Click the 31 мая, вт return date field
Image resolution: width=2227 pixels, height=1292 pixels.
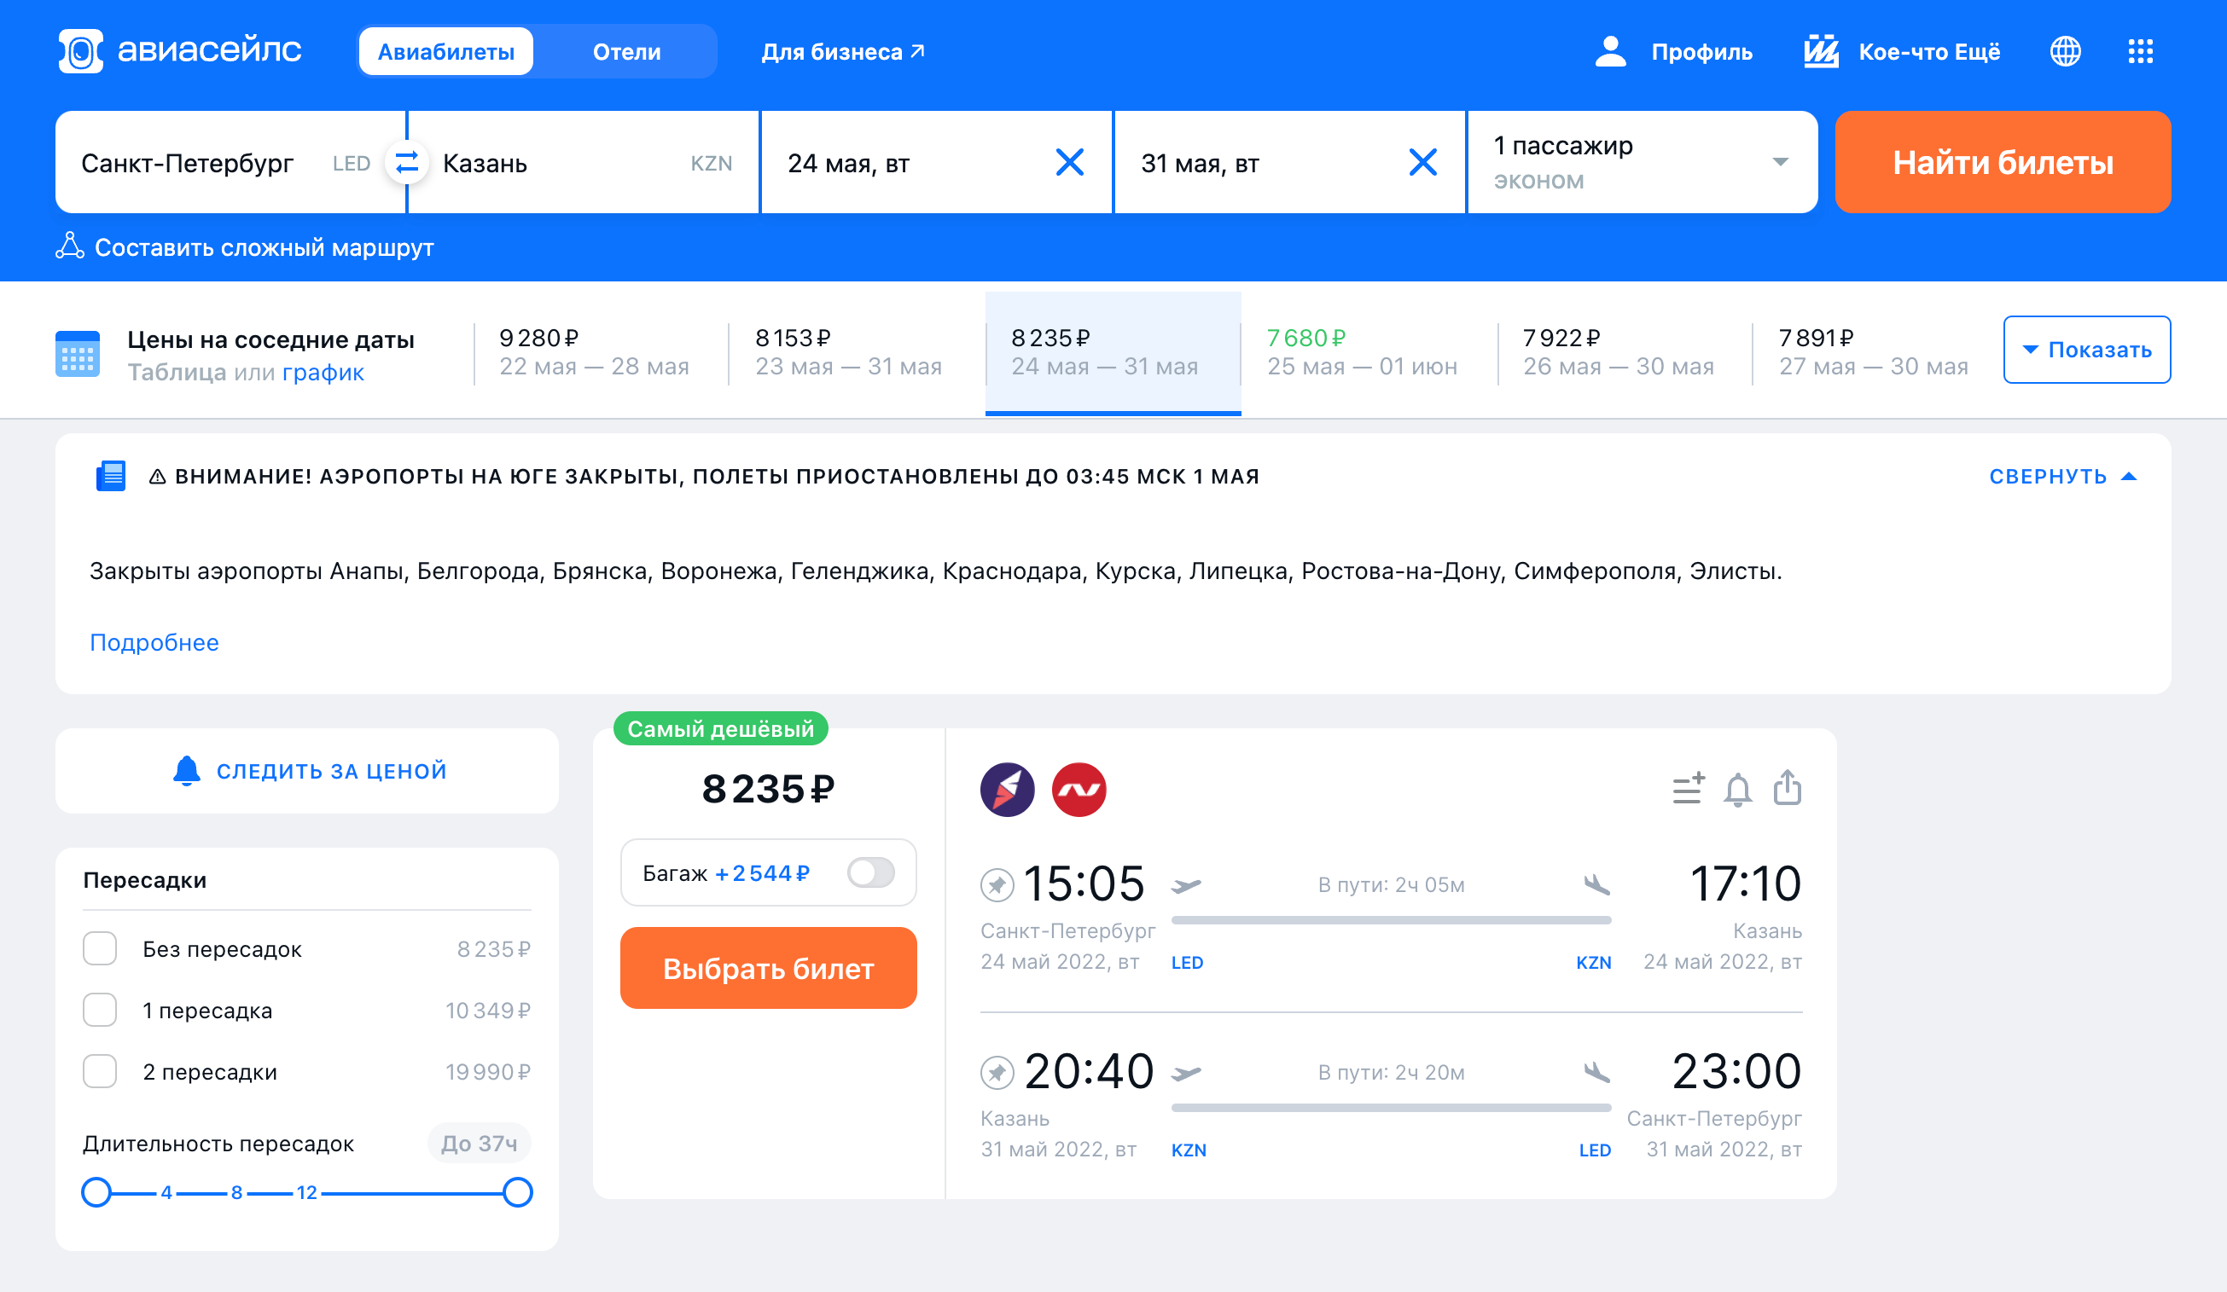tap(1289, 163)
